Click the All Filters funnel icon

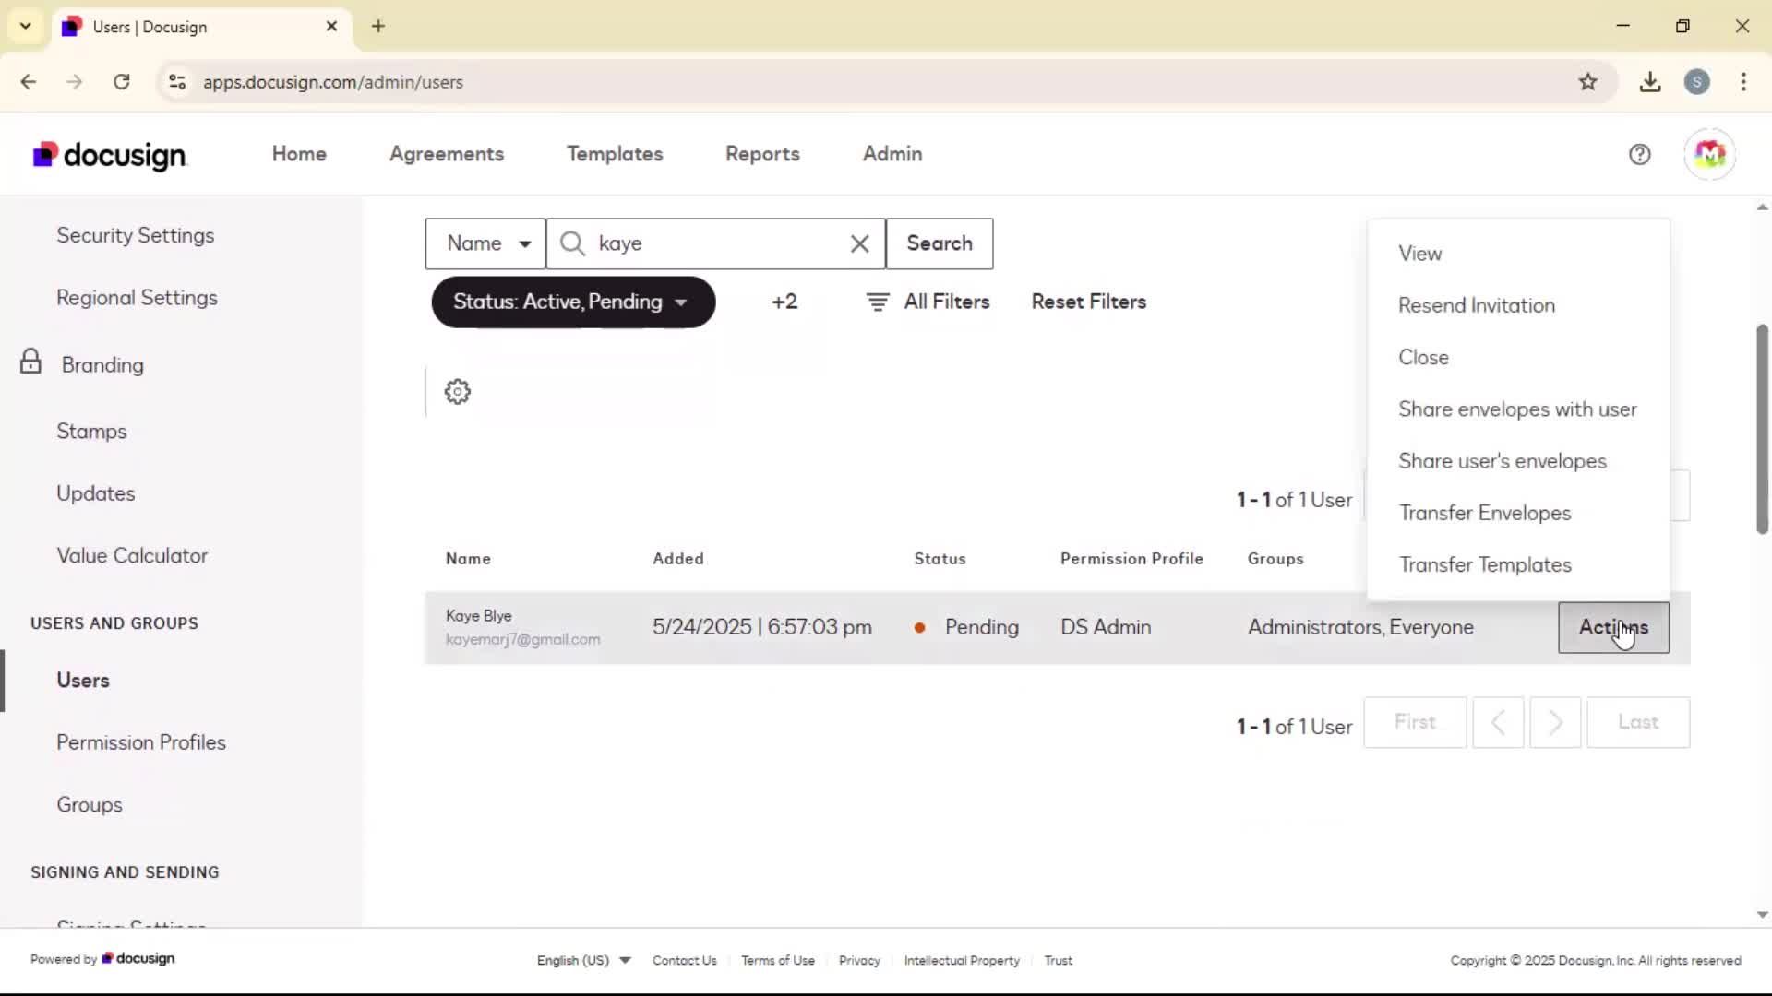tap(878, 302)
